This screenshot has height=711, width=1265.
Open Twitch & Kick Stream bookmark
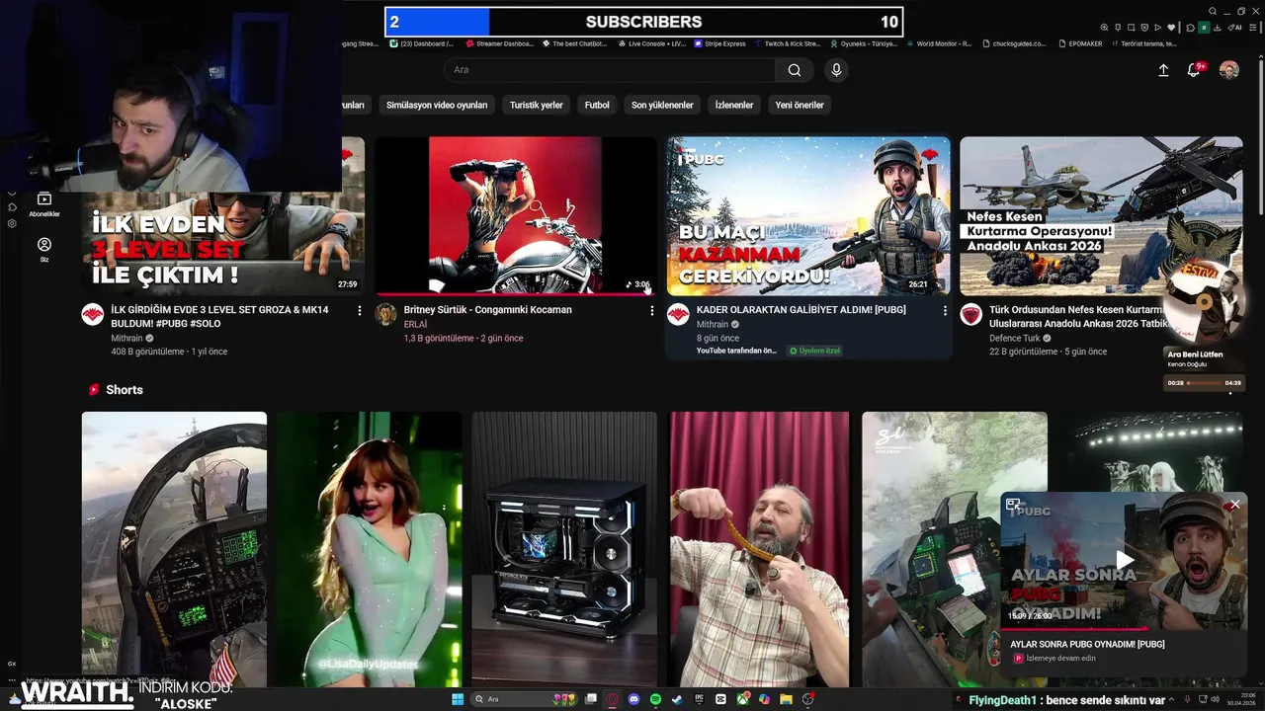point(786,43)
